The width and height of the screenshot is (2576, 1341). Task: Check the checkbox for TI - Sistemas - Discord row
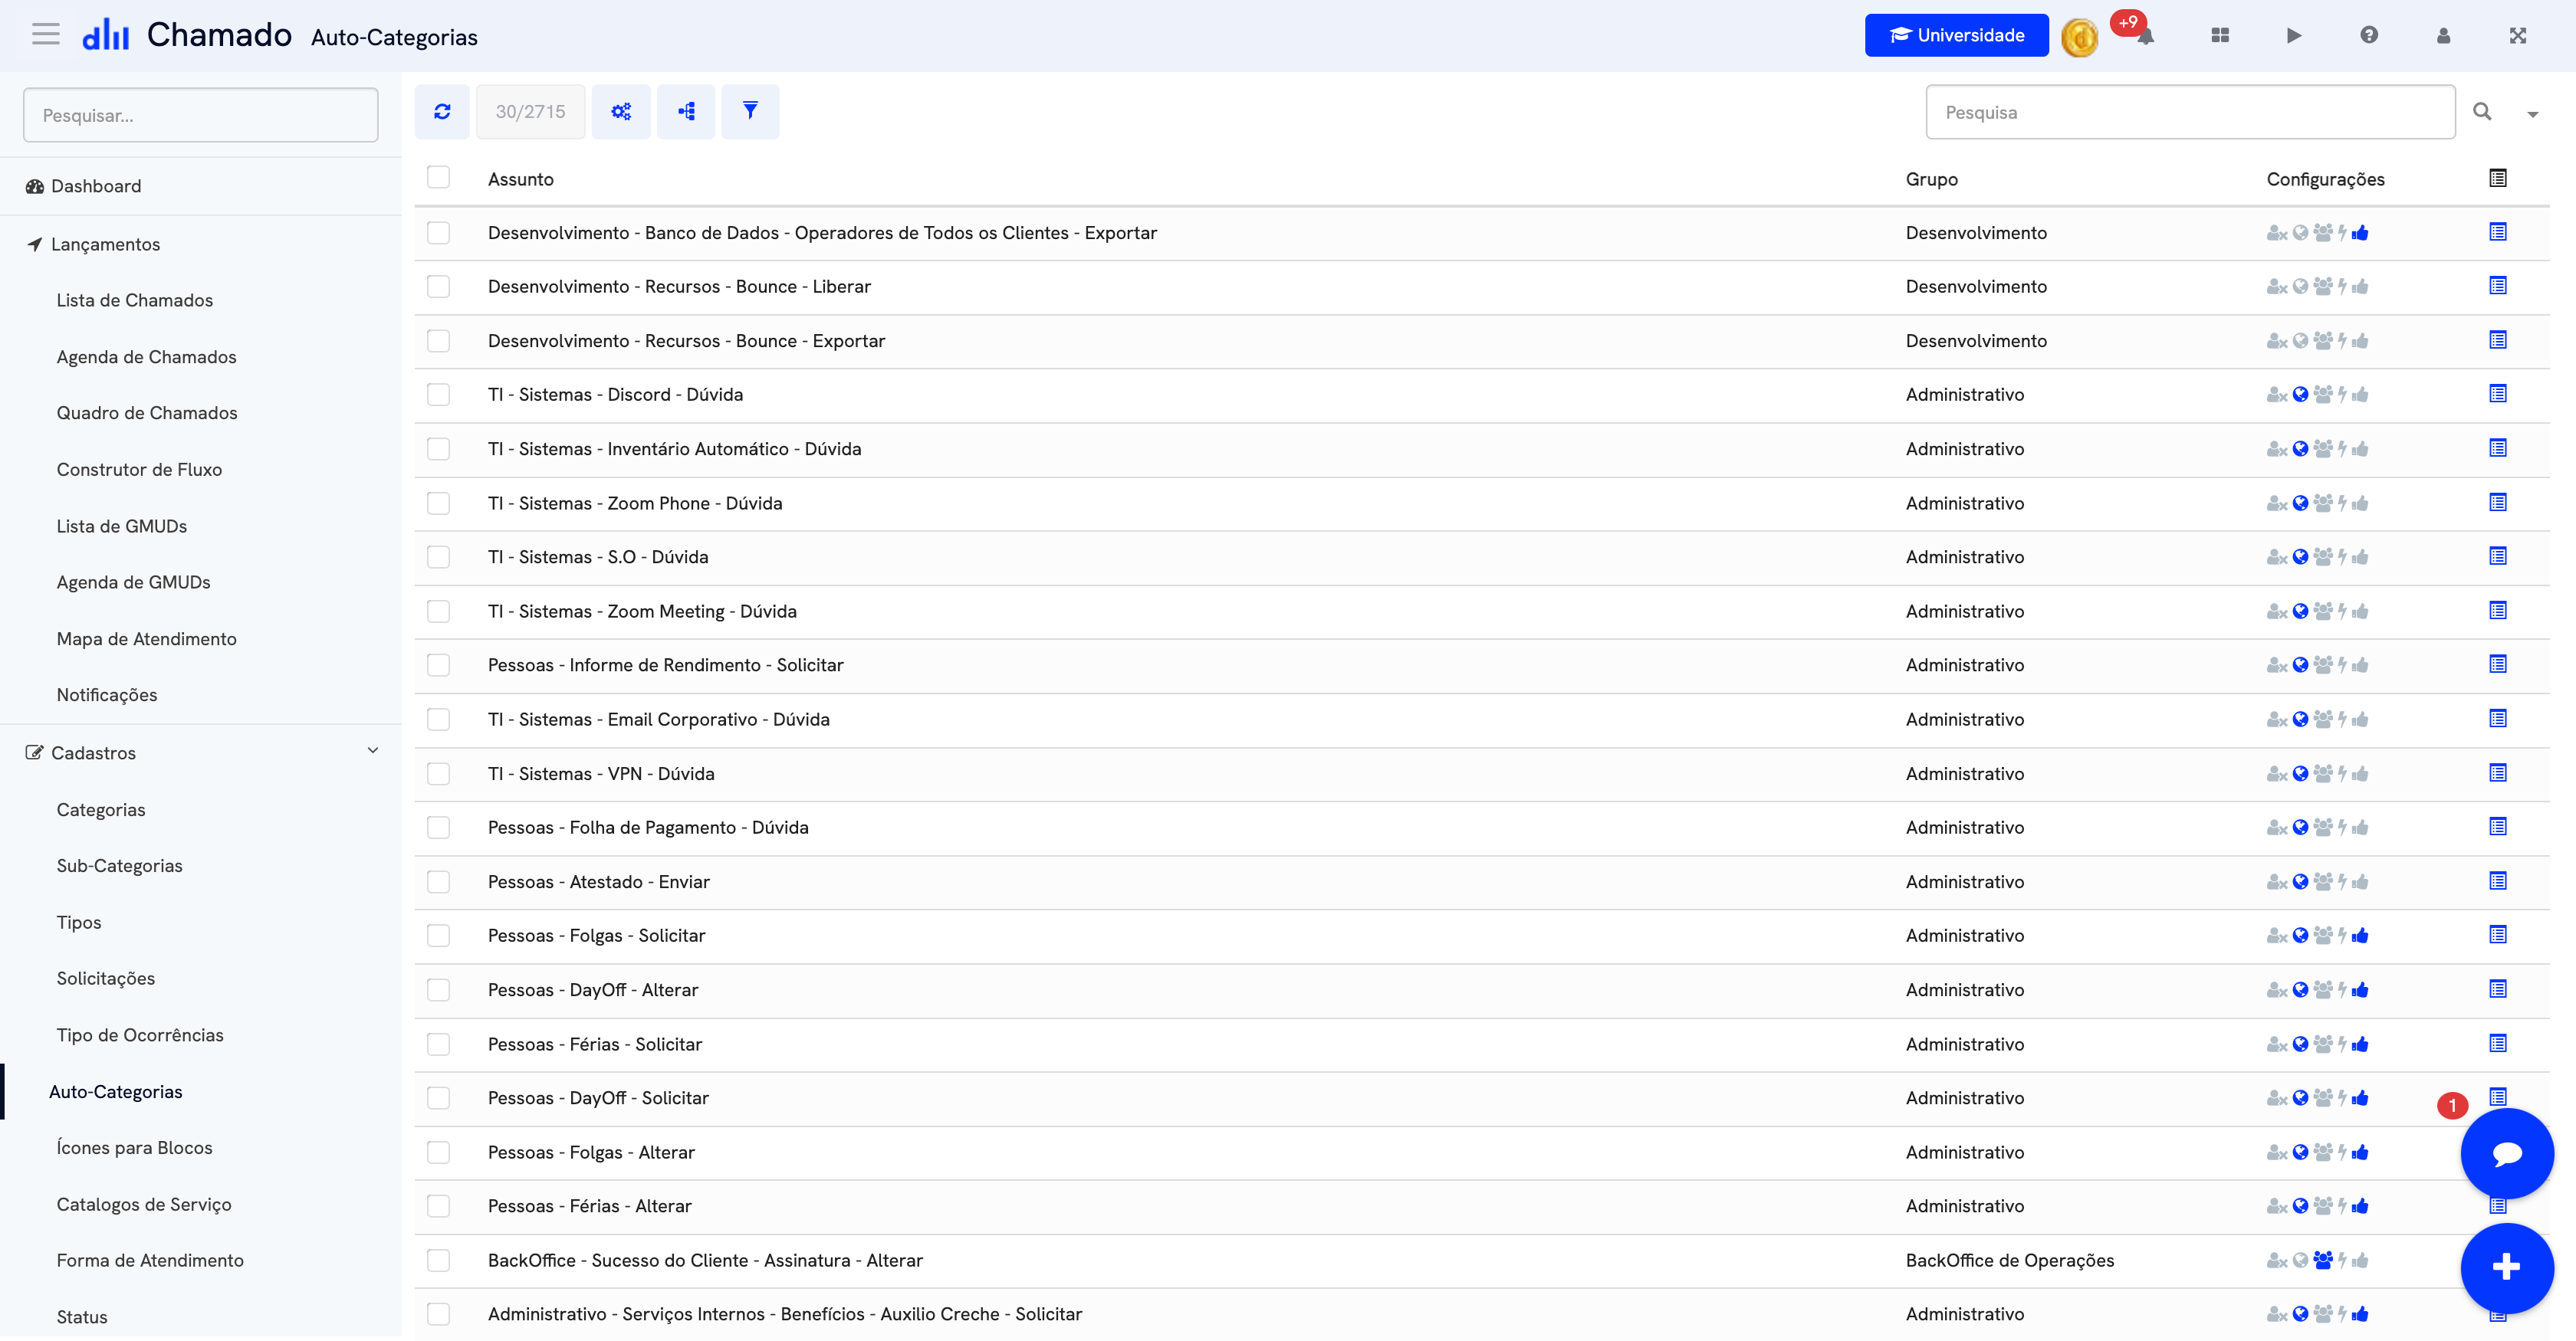tap(439, 394)
